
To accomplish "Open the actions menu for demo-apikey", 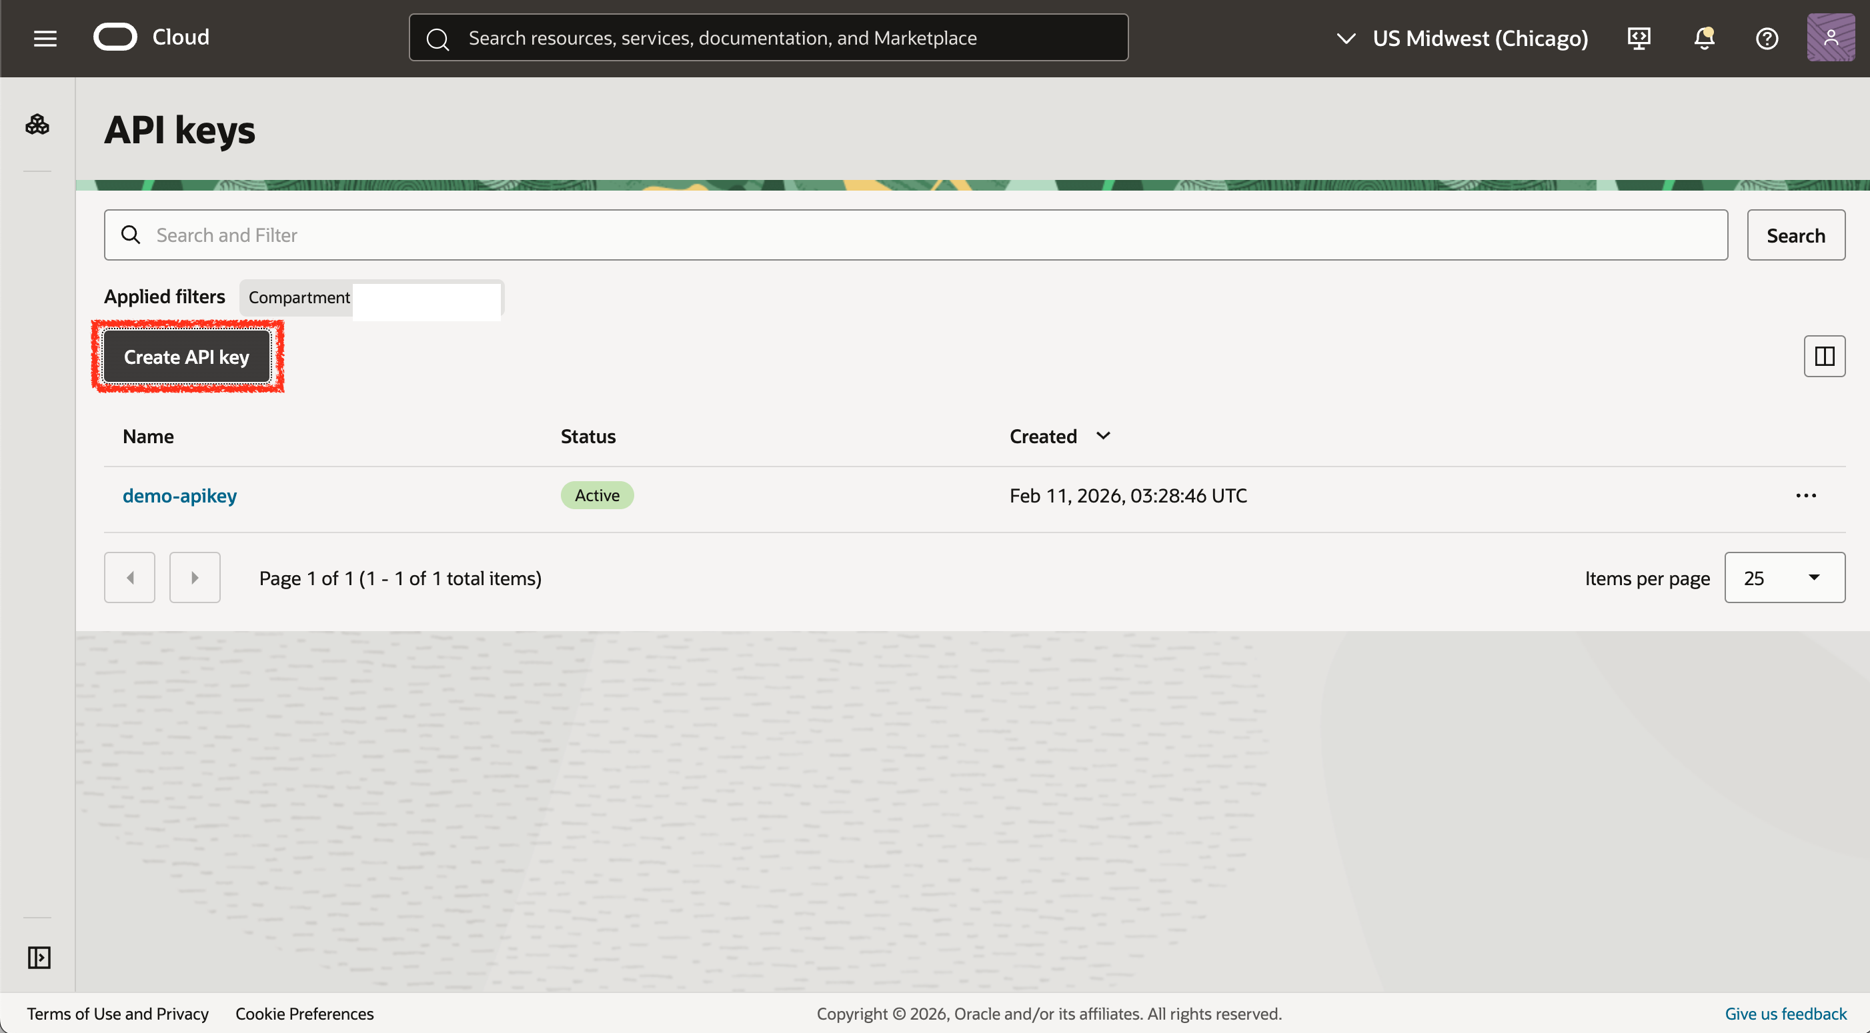I will [x=1806, y=495].
